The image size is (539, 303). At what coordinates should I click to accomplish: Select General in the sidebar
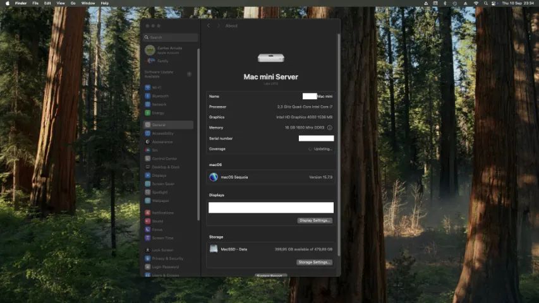pos(168,125)
